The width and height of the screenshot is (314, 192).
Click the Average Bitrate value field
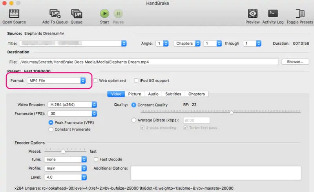[x=197, y=120]
